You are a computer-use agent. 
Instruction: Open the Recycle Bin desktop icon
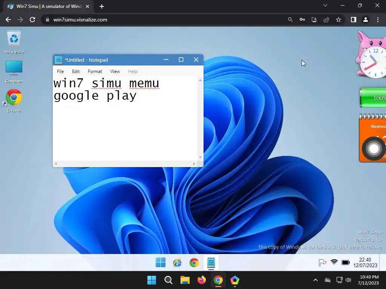[x=14, y=42]
